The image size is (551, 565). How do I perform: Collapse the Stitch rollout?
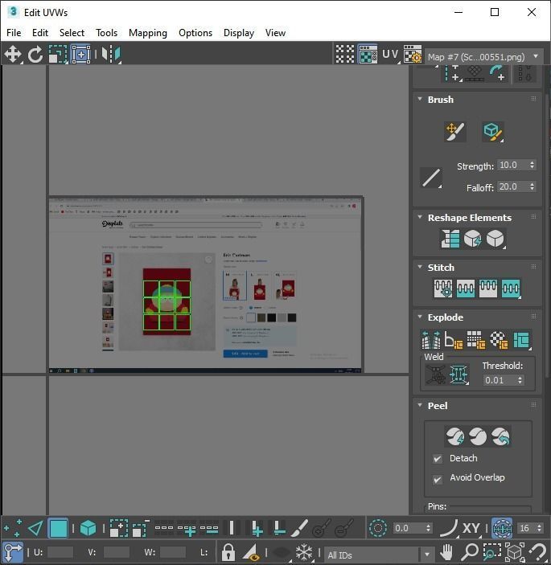(420, 267)
